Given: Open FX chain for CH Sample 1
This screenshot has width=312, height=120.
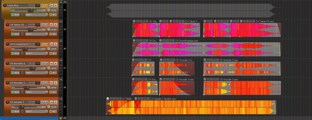Looking at the screenshot, I should pos(43,102).
